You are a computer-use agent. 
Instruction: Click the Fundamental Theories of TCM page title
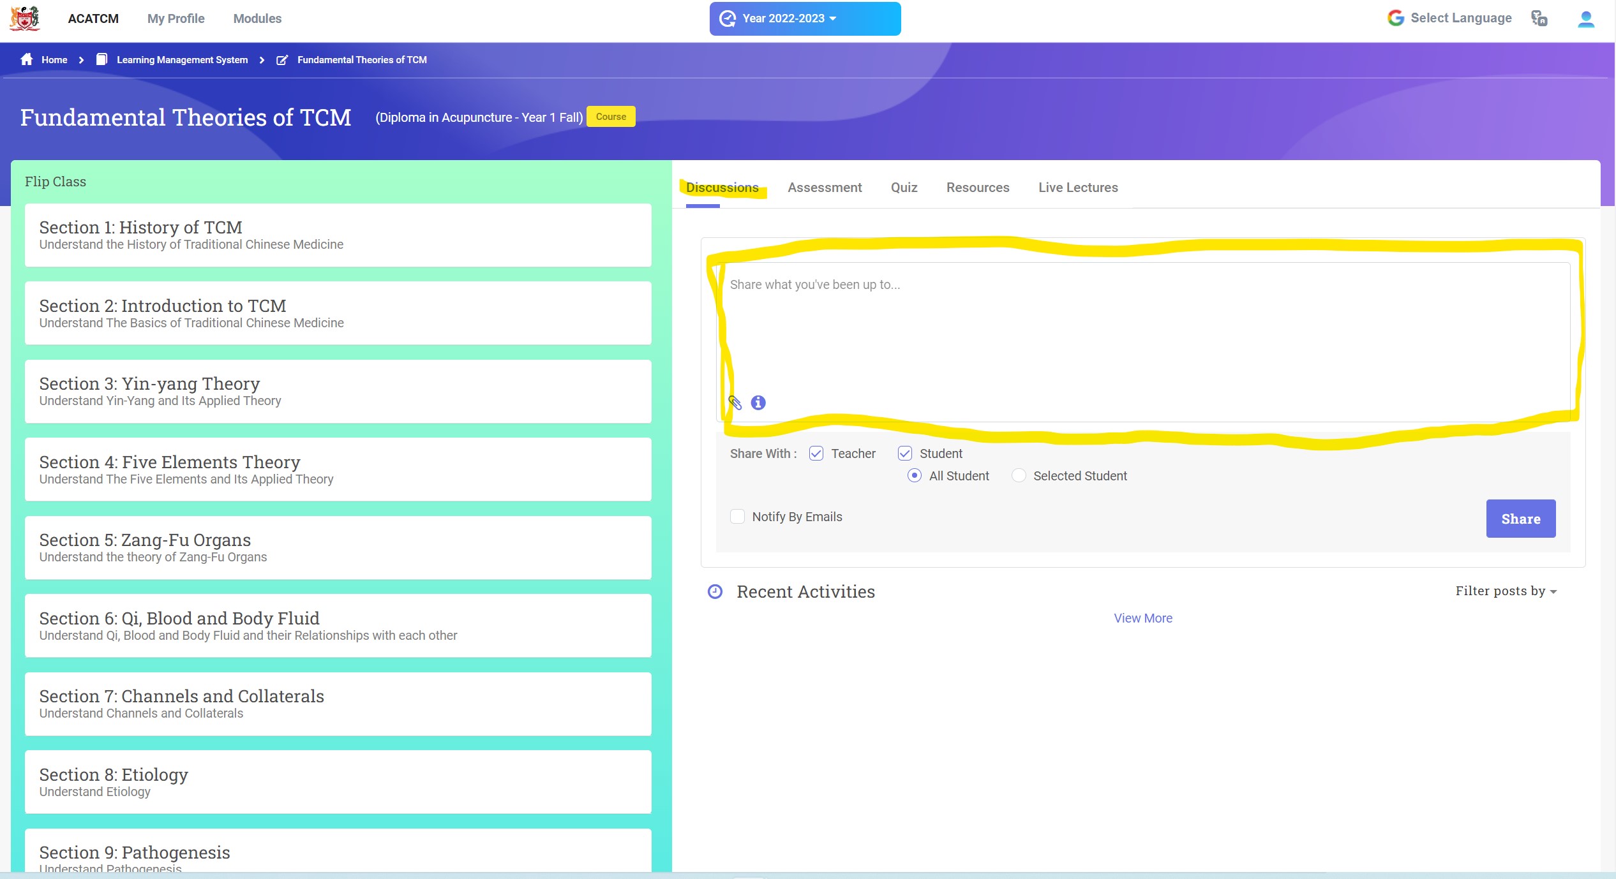tap(186, 117)
